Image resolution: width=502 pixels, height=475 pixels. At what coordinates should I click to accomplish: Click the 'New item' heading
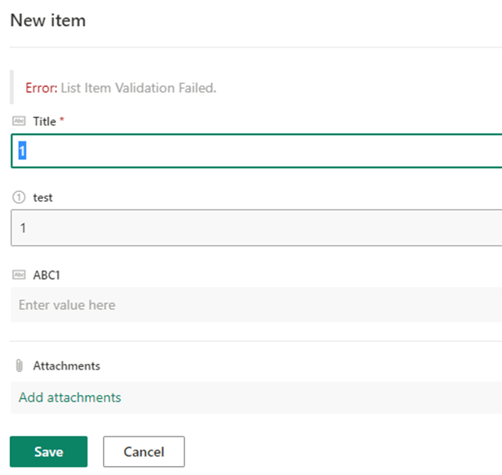pos(47,20)
